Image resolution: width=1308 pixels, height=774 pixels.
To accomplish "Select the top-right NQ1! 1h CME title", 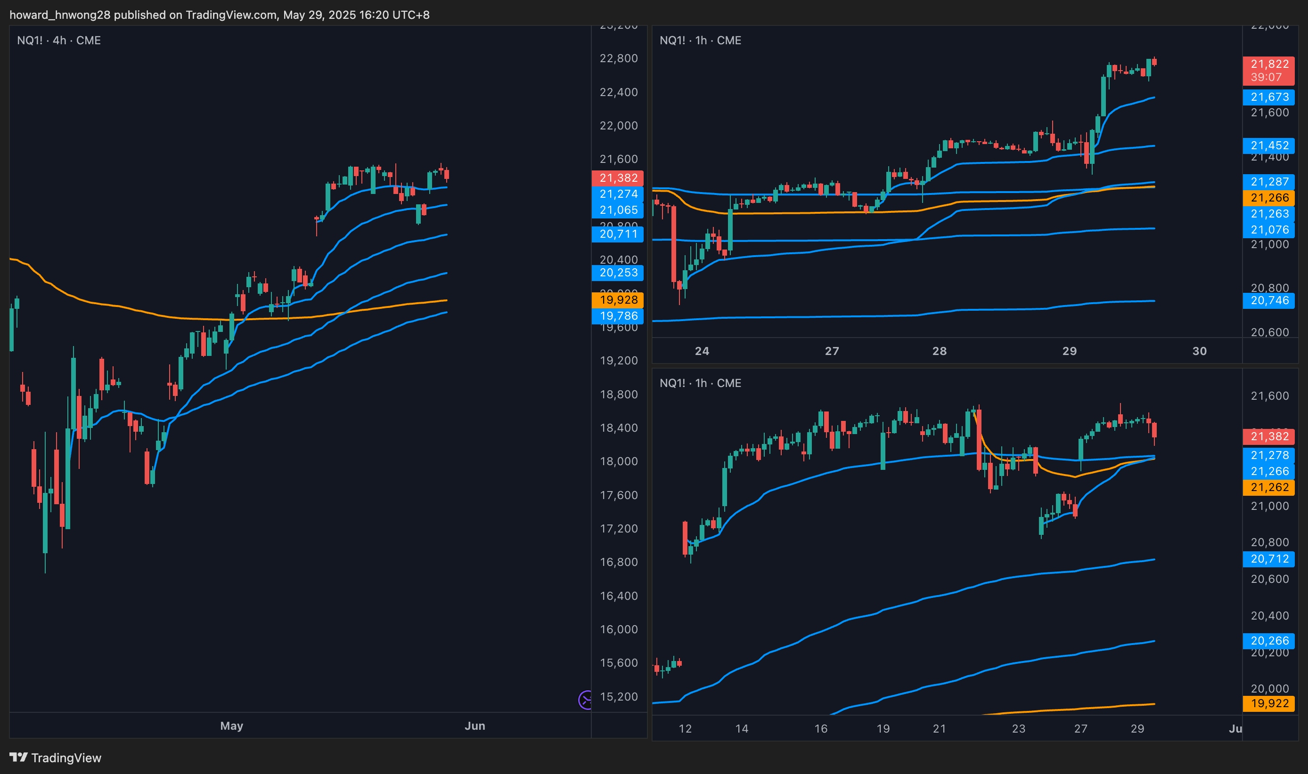I will 700,40.
